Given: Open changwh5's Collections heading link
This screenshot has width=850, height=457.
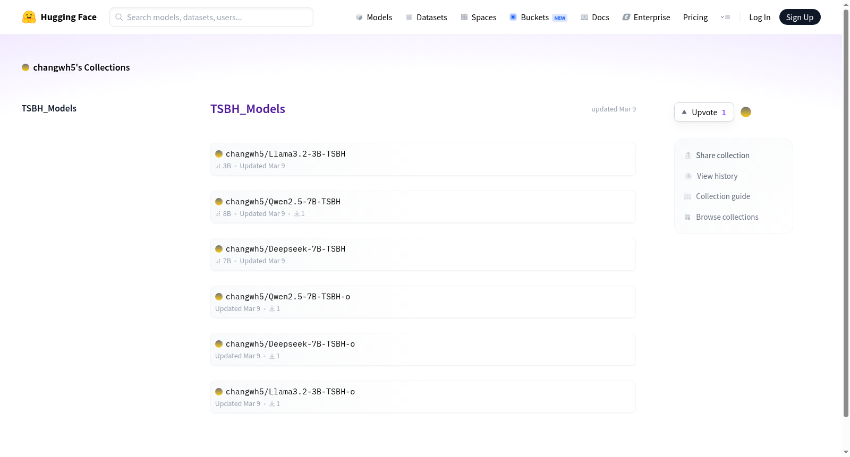Looking at the screenshot, I should click(x=81, y=67).
